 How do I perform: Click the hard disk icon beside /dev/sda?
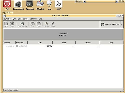click(102, 24)
